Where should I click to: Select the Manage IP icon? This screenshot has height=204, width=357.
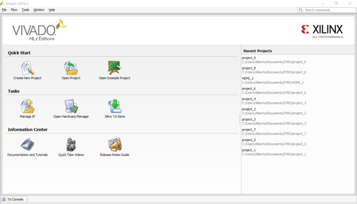(28, 107)
